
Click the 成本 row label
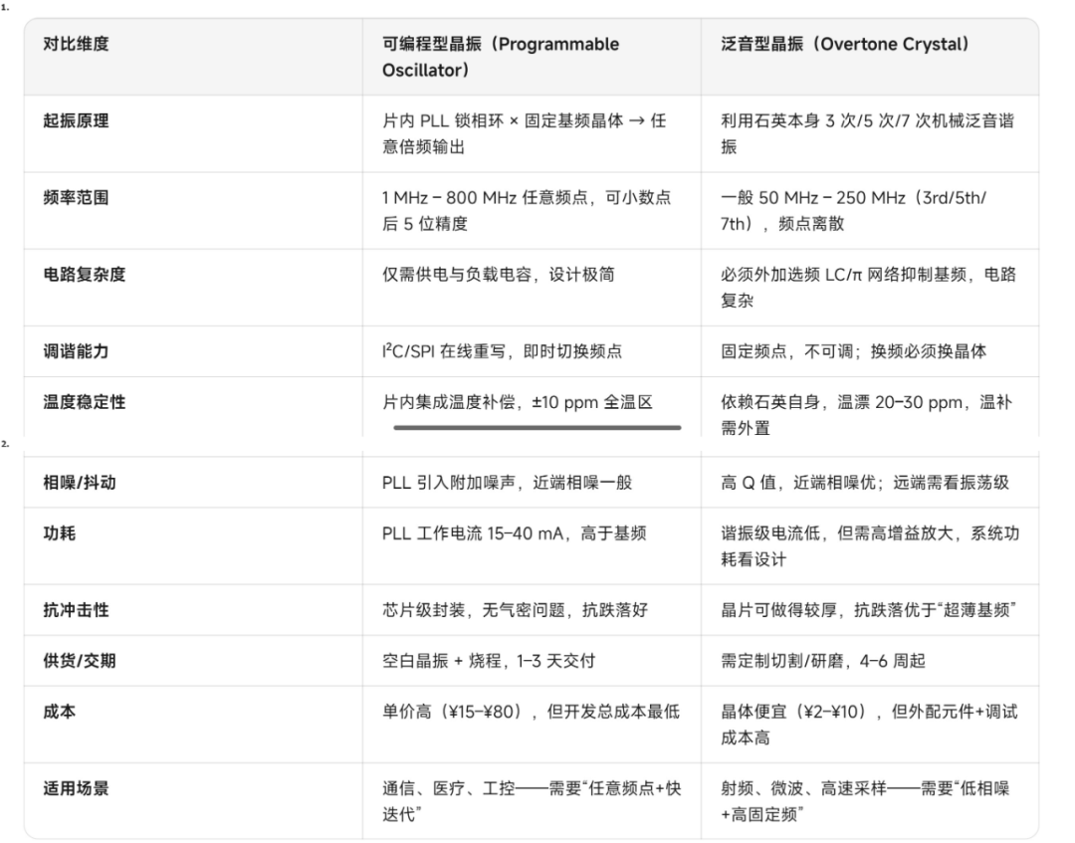coord(60,712)
